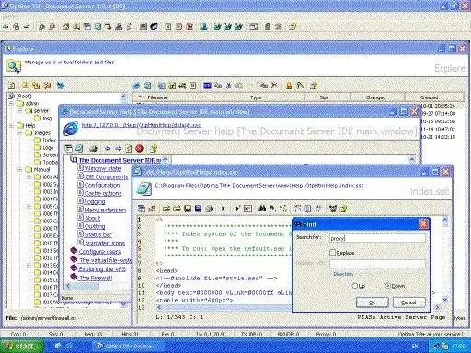The width and height of the screenshot is (471, 353).
Task: Sort file list by Type column
Action: point(270,97)
